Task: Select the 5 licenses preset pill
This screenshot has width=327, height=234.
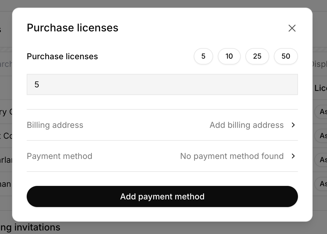Action: (x=203, y=56)
